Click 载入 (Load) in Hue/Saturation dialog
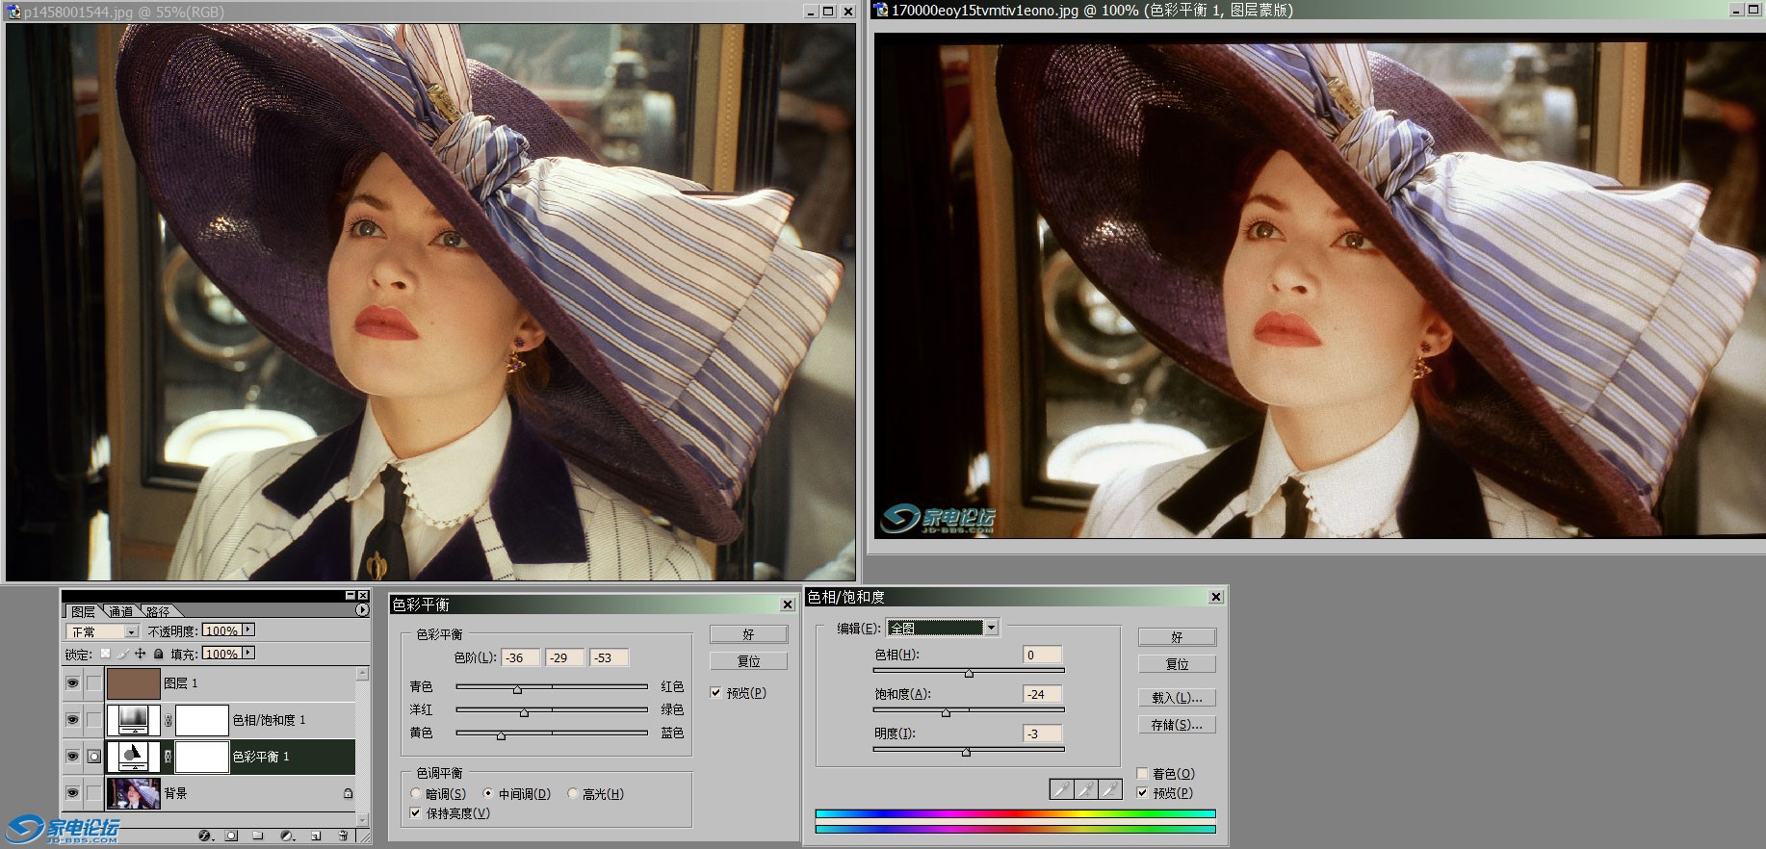The height and width of the screenshot is (849, 1766). pyautogui.click(x=1176, y=698)
